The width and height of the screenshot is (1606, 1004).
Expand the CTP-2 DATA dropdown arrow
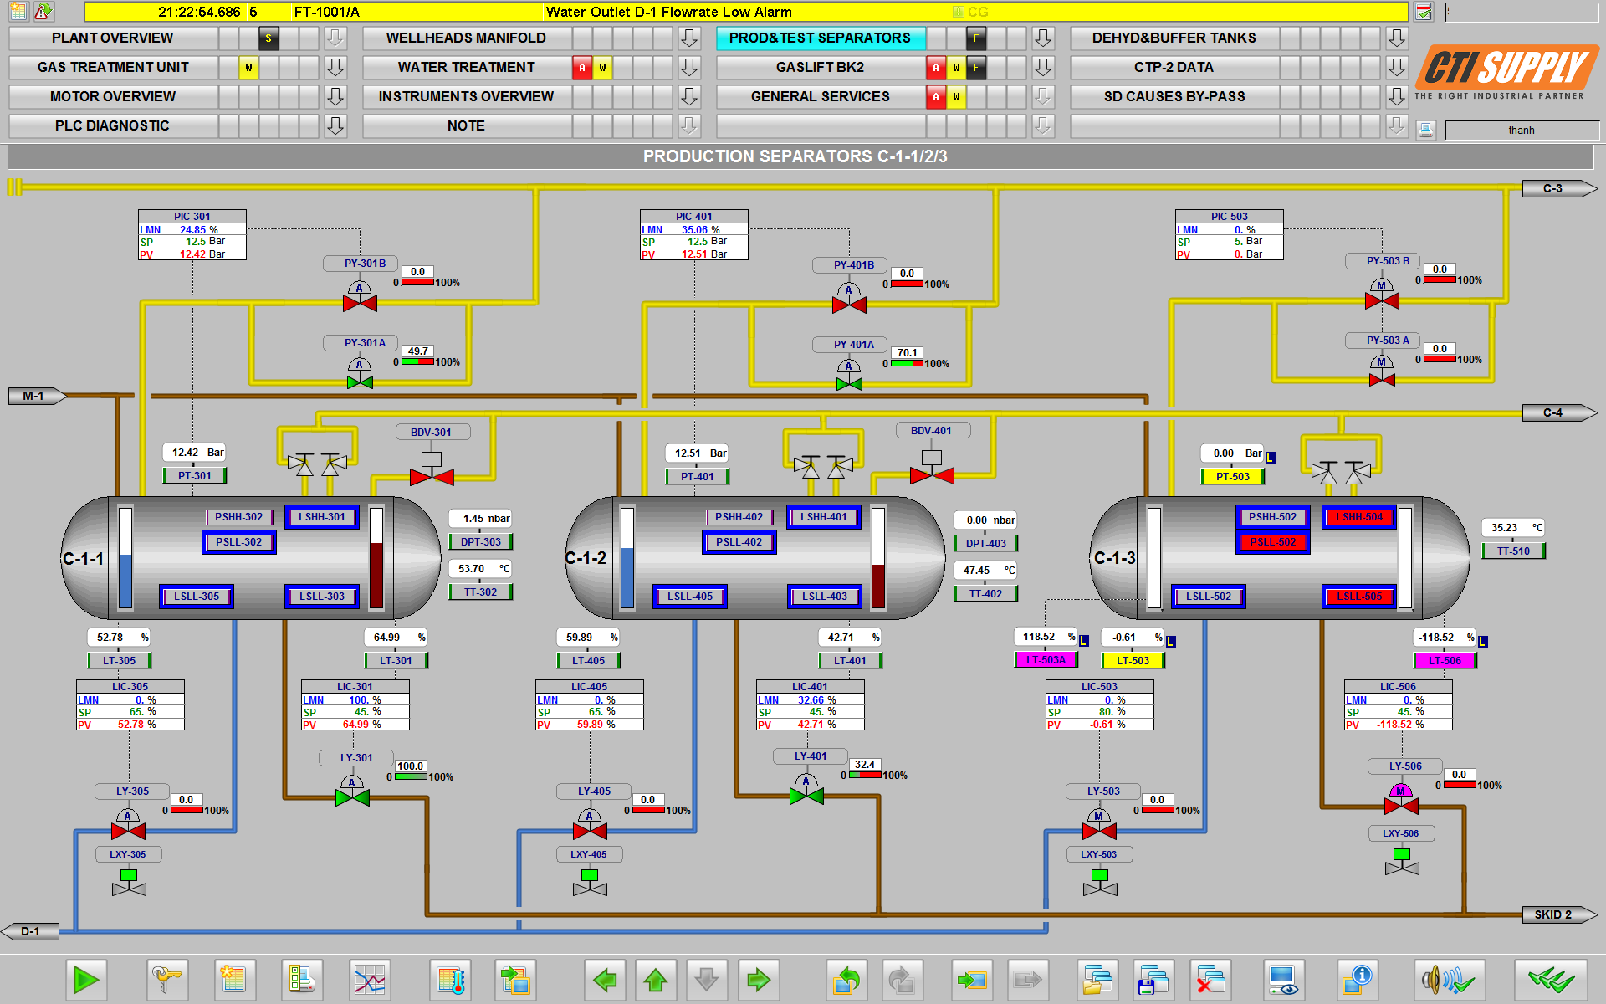1396,67
